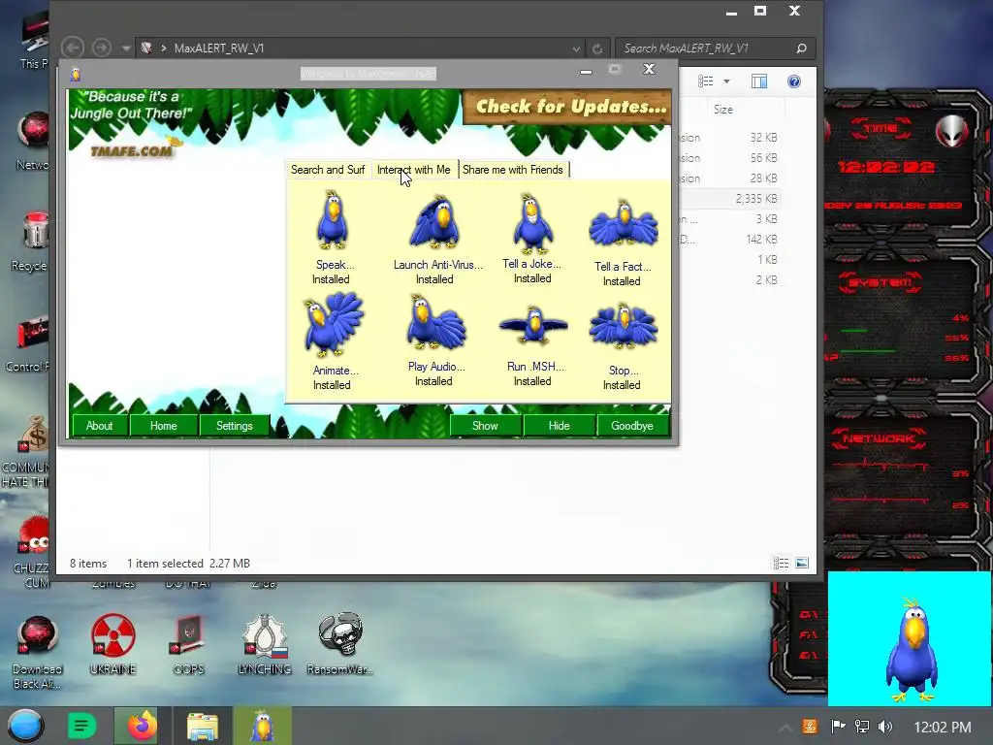The height and width of the screenshot is (745, 993).
Task: Click the Hide button
Action: click(x=560, y=426)
